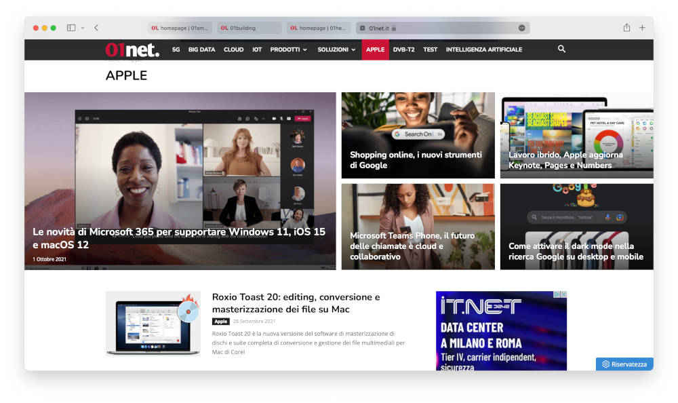Screen dimensions: 678x403
Task: Close the ad with X icon
Action: click(563, 294)
